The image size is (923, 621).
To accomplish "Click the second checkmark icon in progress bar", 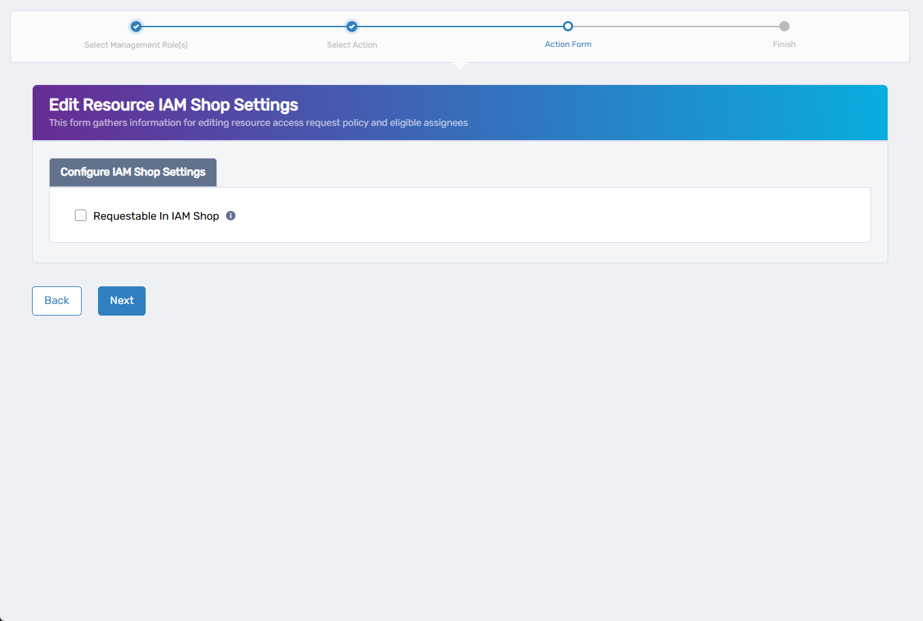I will [352, 26].
